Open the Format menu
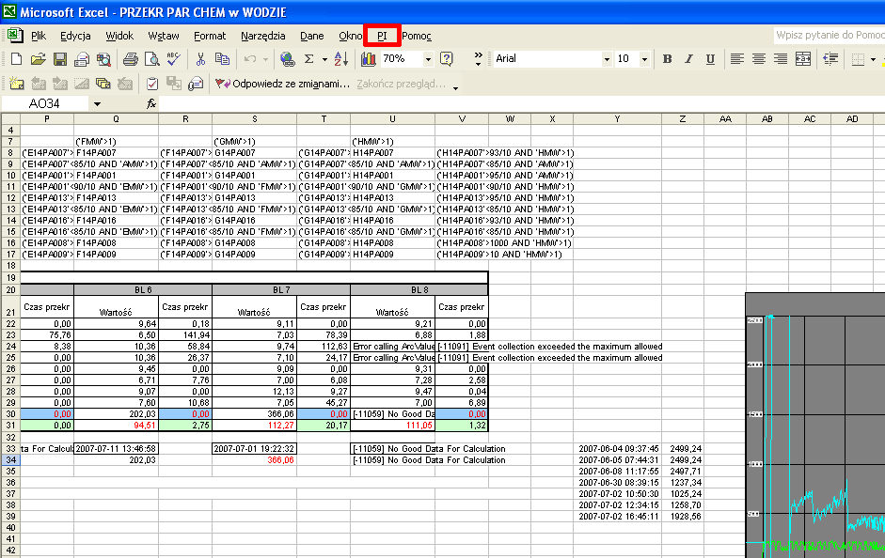This screenshot has width=885, height=558. (x=210, y=36)
